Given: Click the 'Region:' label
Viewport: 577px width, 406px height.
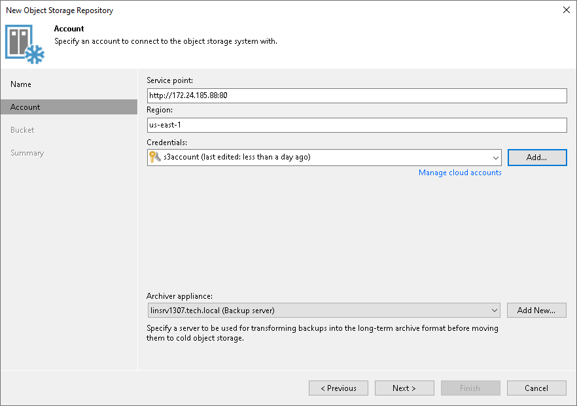Looking at the screenshot, I should (x=160, y=110).
